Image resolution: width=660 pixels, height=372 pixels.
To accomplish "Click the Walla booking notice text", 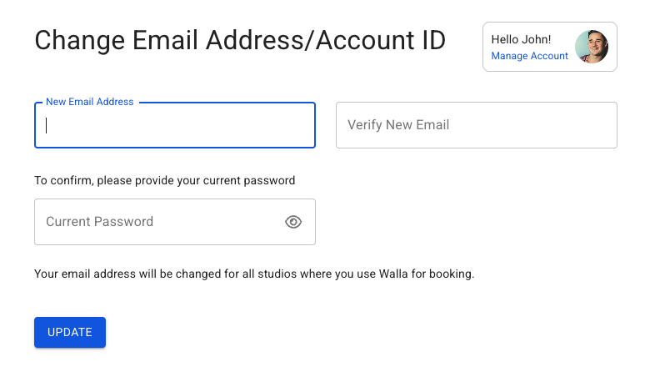I will pos(254,274).
